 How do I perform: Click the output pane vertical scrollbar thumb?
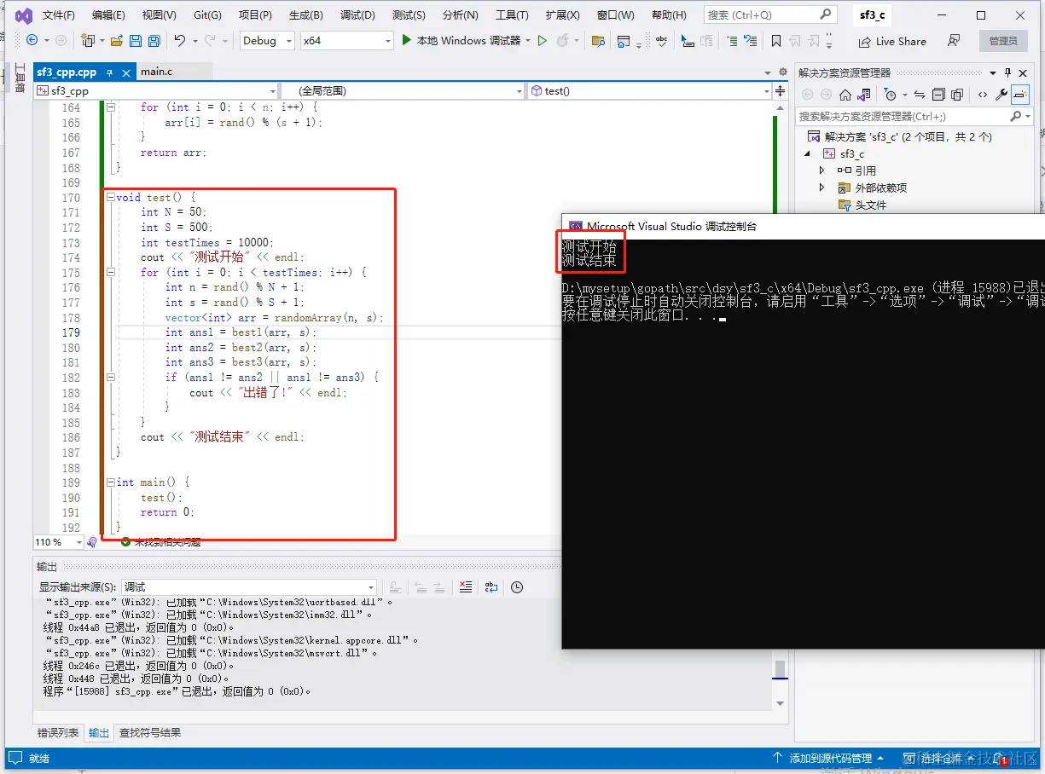(779, 668)
